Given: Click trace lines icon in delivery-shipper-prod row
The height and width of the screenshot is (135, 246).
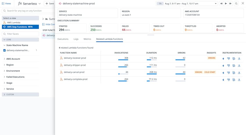Looking at the screenshot, I should coord(228,66).
